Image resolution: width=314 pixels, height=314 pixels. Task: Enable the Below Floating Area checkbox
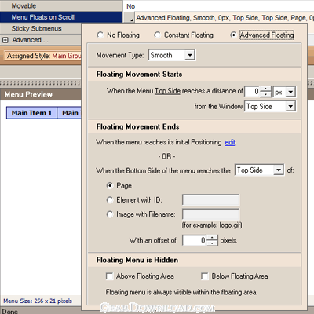pyautogui.click(x=205, y=276)
